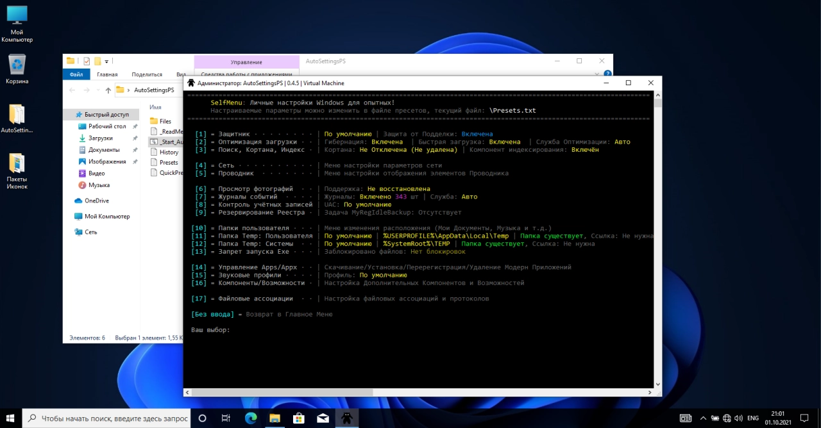Click the [1] Защитник menu line

pos(344,134)
